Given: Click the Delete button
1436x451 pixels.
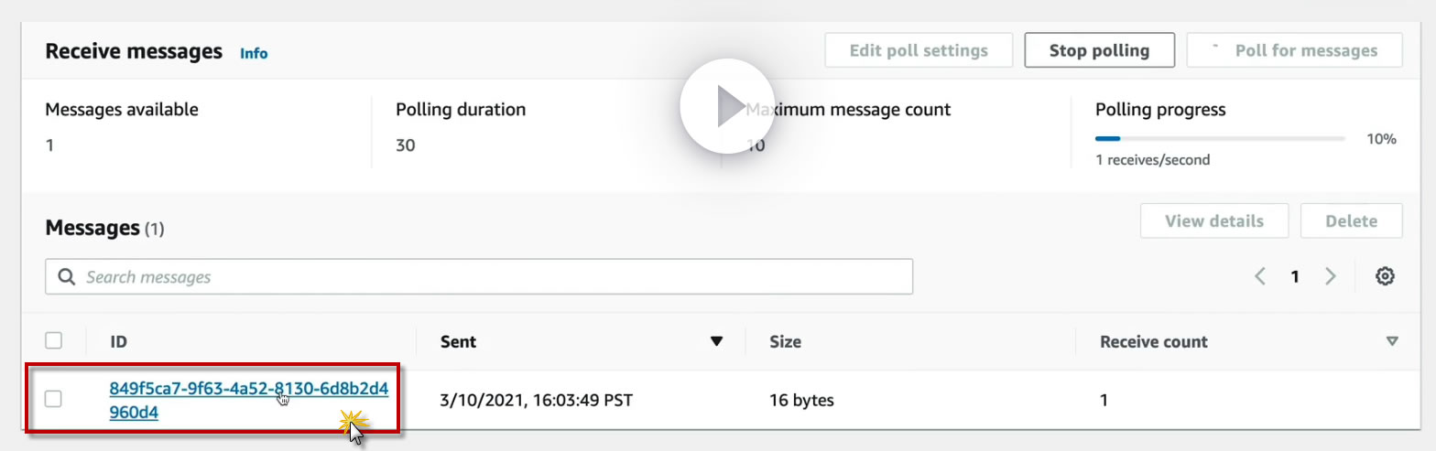Looking at the screenshot, I should pyautogui.click(x=1351, y=220).
